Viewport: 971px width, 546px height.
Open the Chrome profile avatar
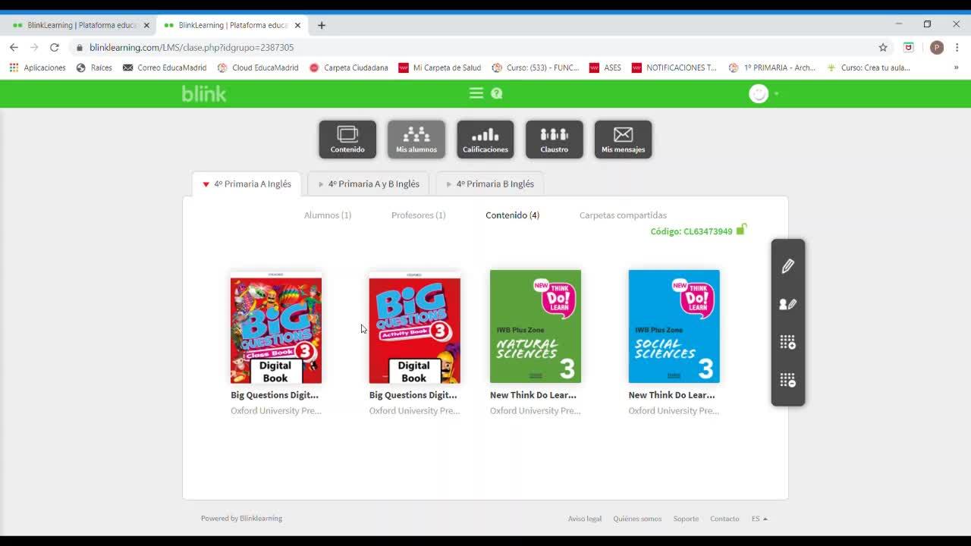937,47
